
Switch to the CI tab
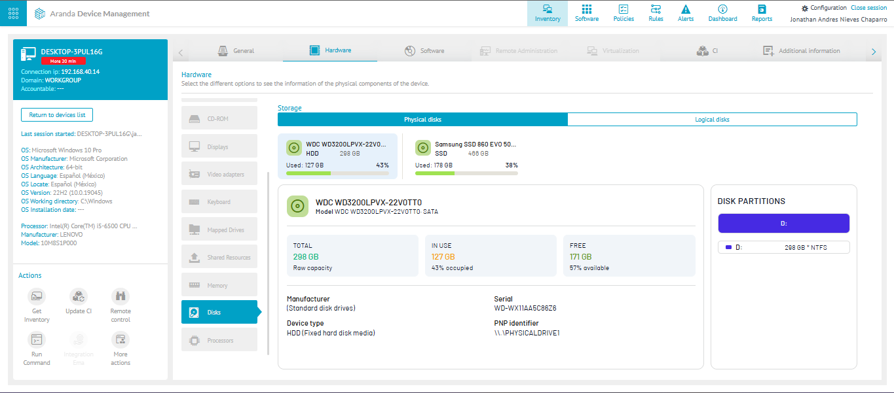click(x=707, y=50)
